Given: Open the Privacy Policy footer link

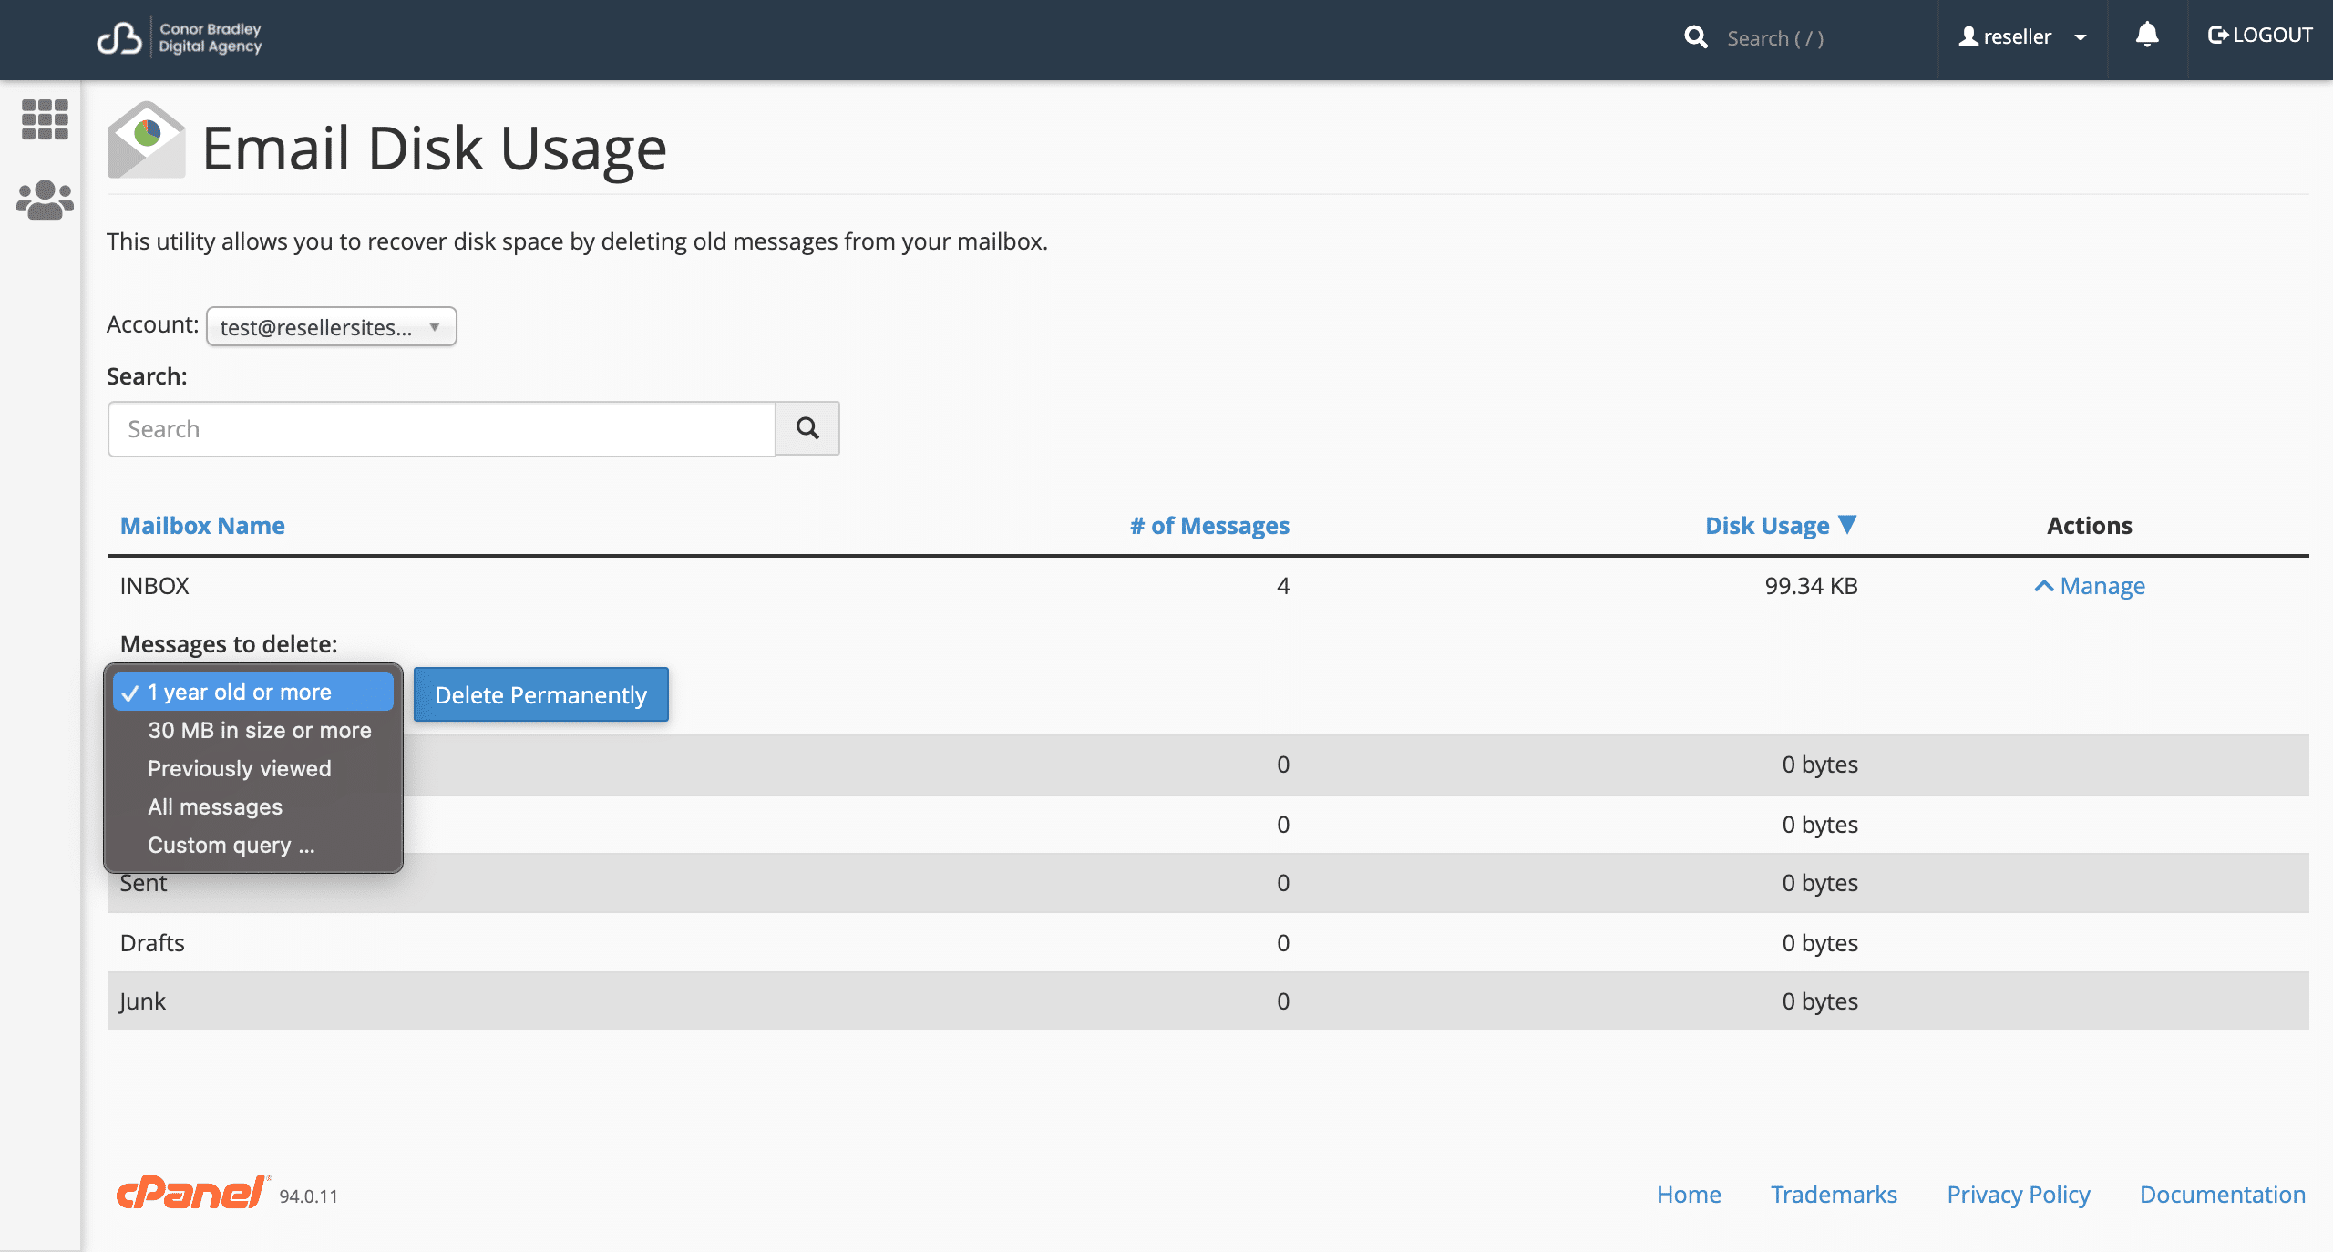Looking at the screenshot, I should click(2019, 1194).
